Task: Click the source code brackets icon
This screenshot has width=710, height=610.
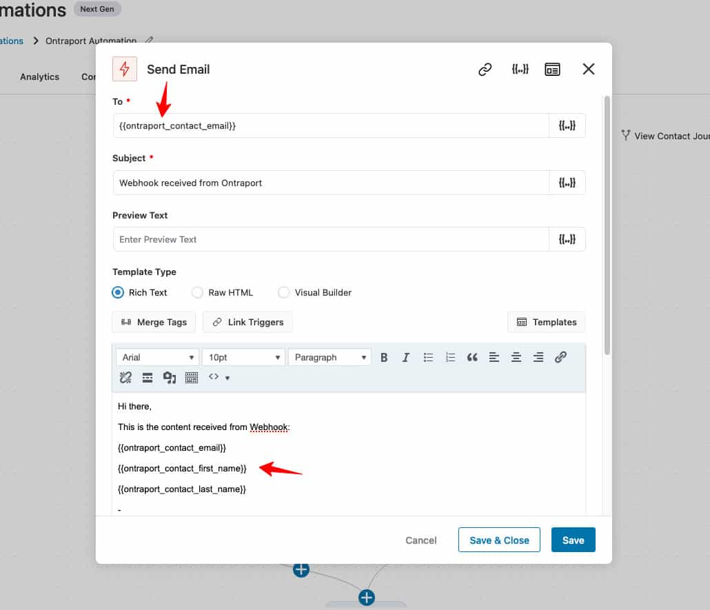Action: [x=214, y=376]
